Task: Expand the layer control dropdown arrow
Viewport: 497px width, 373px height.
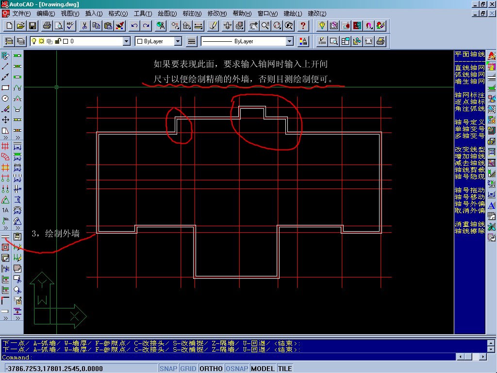Action: click(127, 41)
